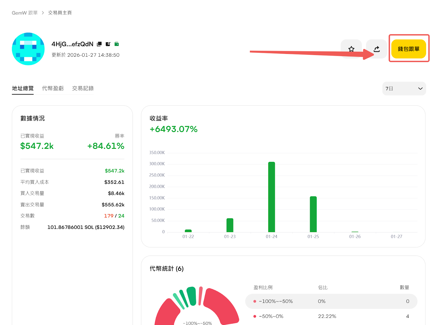Image resolution: width=443 pixels, height=325 pixels.
Task: Favorite this trader with the star icon
Action: (351, 49)
